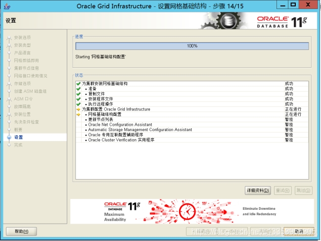Click Maximum Availability banner text

115,217
